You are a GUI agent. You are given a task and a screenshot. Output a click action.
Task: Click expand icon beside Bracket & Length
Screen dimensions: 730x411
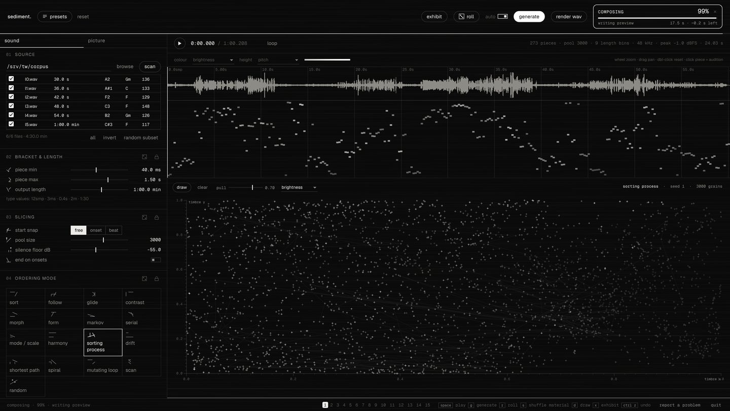pyautogui.click(x=144, y=157)
